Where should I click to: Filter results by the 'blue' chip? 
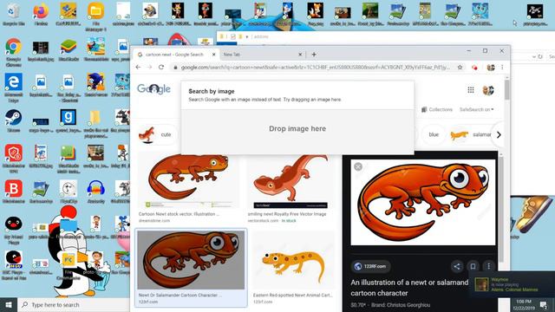click(x=434, y=135)
